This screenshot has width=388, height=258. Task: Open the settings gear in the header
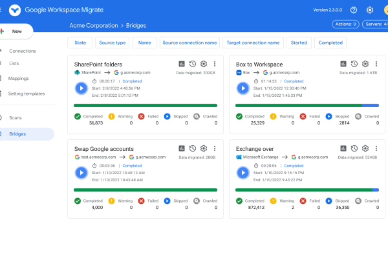coord(370,10)
